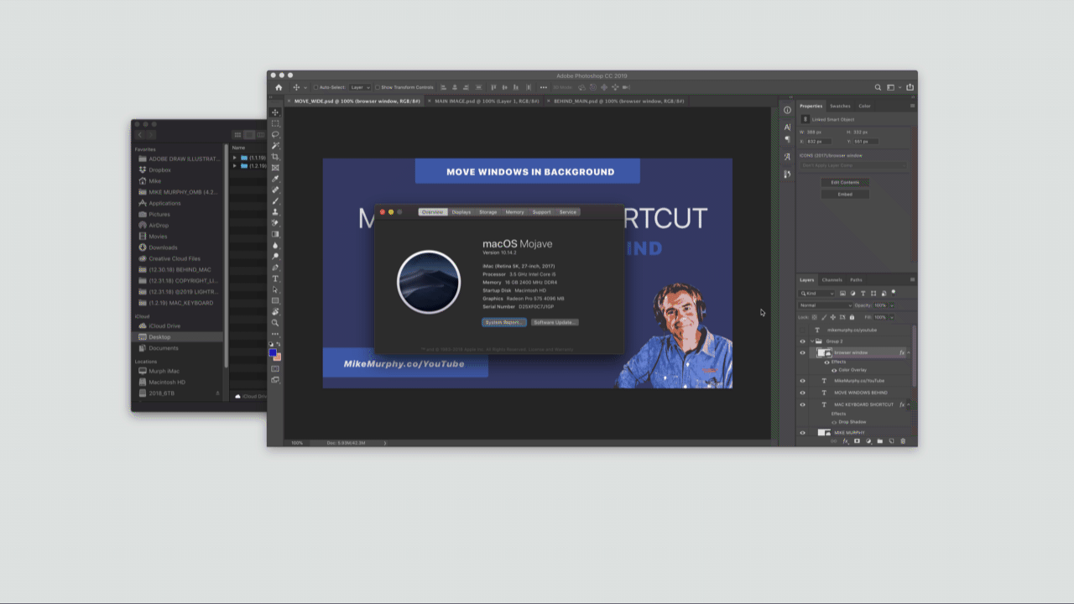Open the layer Fill dropdown arrow
Image resolution: width=1074 pixels, height=604 pixels.
pyautogui.click(x=891, y=317)
